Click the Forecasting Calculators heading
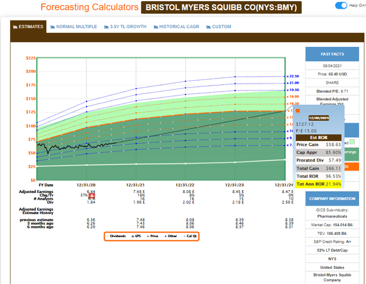This screenshot has width=366, height=284. click(x=90, y=7)
